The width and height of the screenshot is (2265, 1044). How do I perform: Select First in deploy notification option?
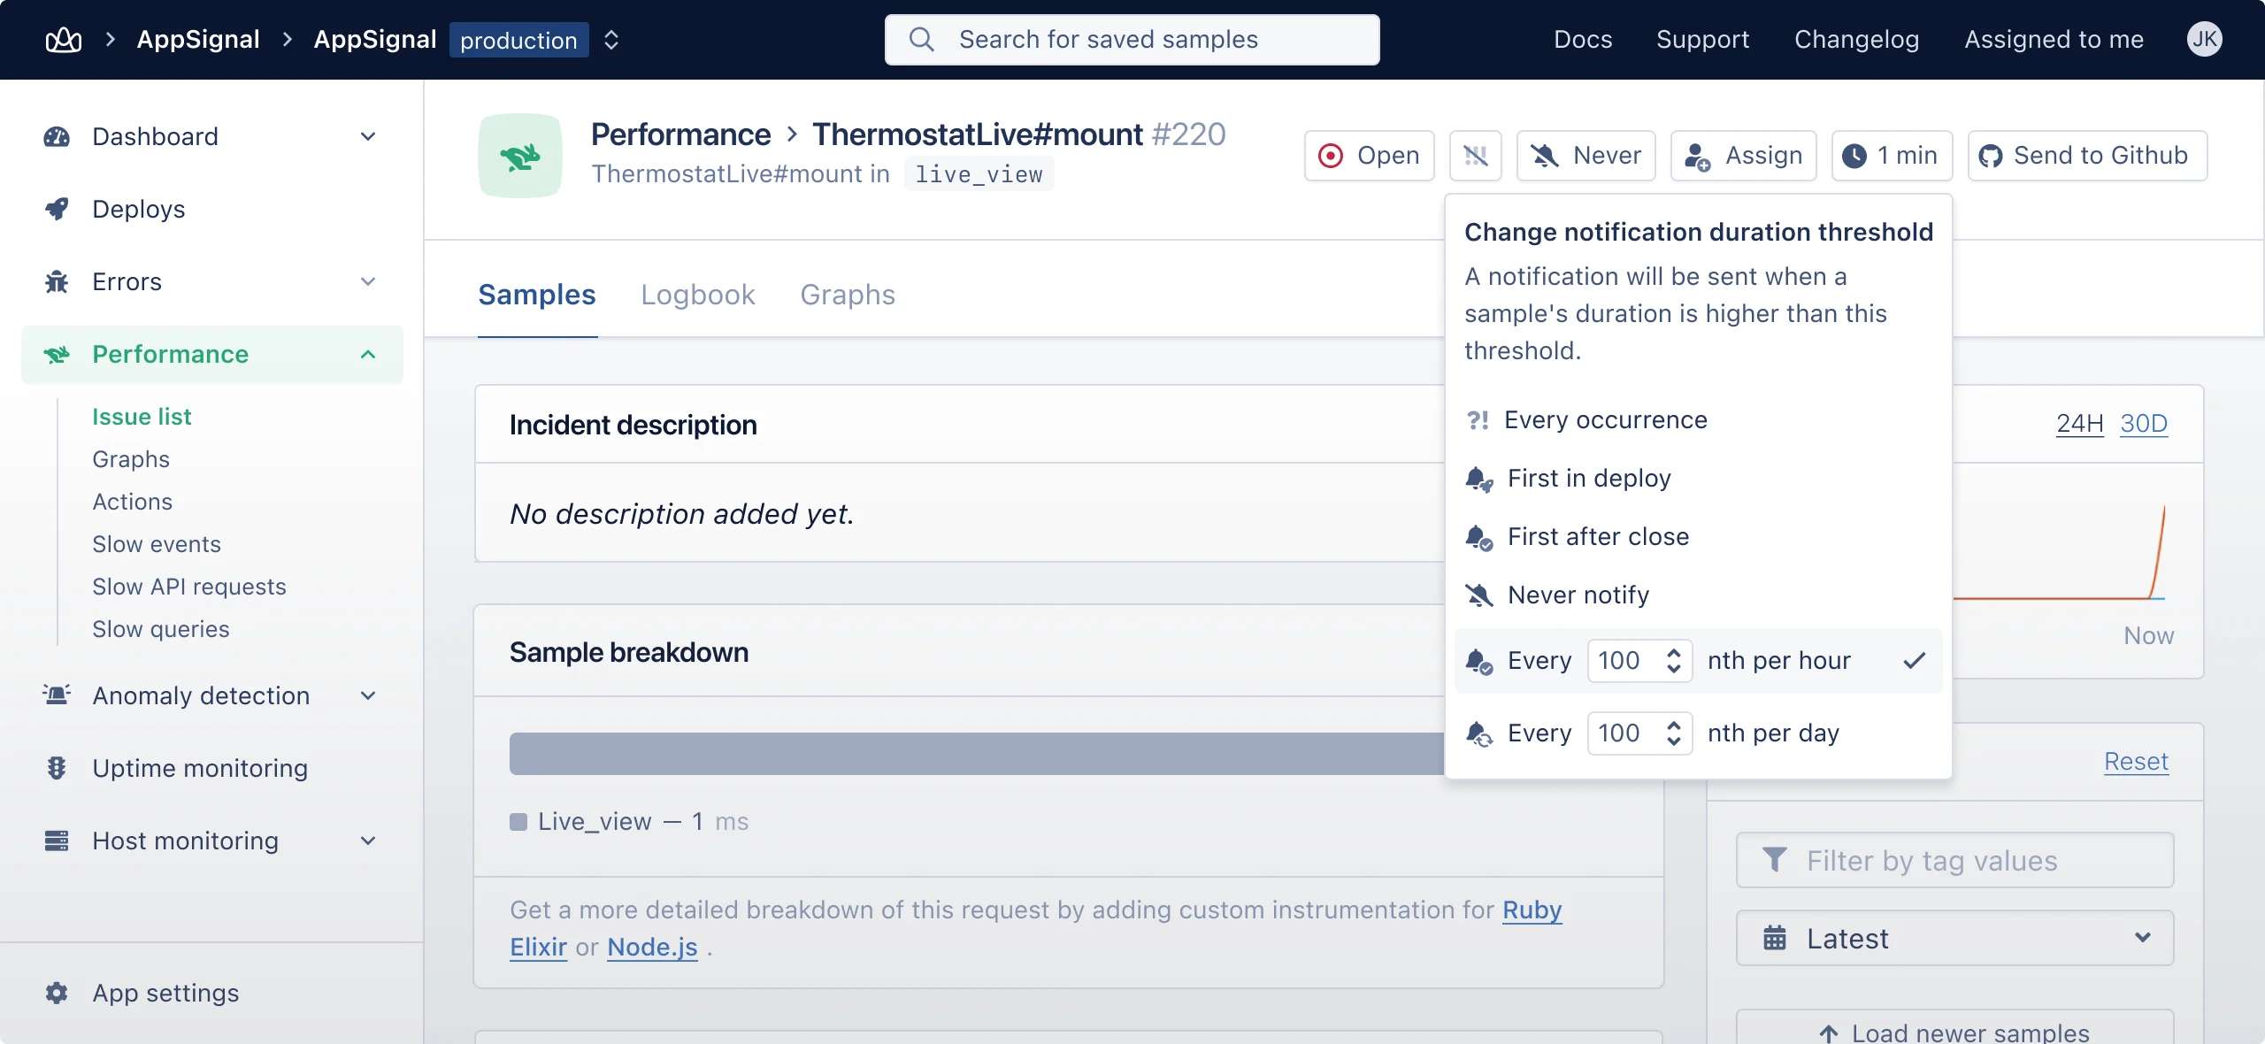pyautogui.click(x=1698, y=479)
